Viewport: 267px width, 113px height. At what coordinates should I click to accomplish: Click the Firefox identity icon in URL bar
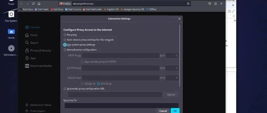point(65,4)
